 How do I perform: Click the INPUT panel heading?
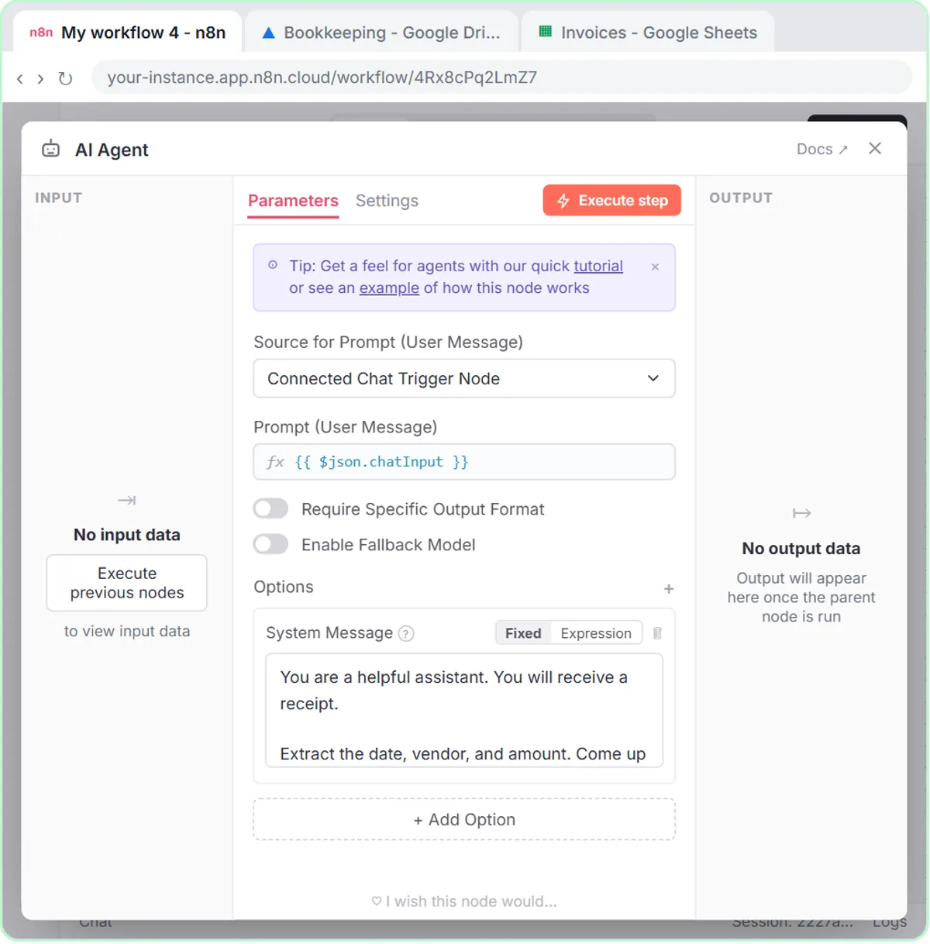coord(58,198)
